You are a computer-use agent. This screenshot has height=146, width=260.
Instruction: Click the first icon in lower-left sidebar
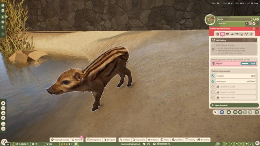tap(3, 103)
